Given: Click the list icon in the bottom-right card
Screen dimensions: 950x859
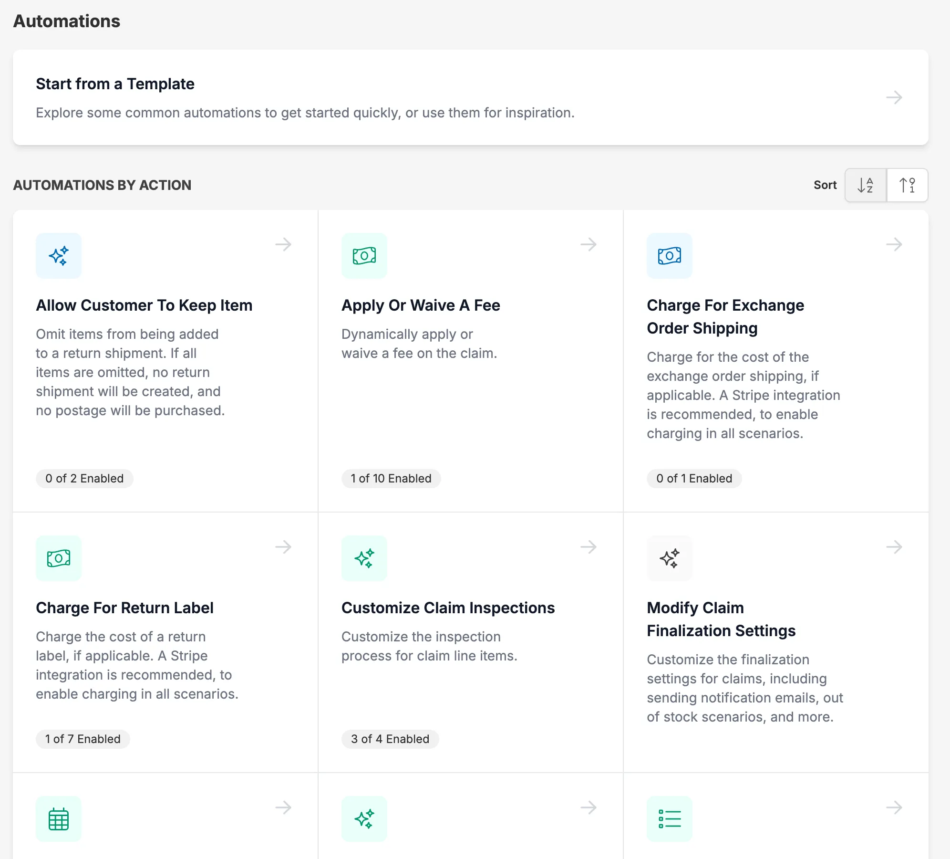Looking at the screenshot, I should (669, 818).
